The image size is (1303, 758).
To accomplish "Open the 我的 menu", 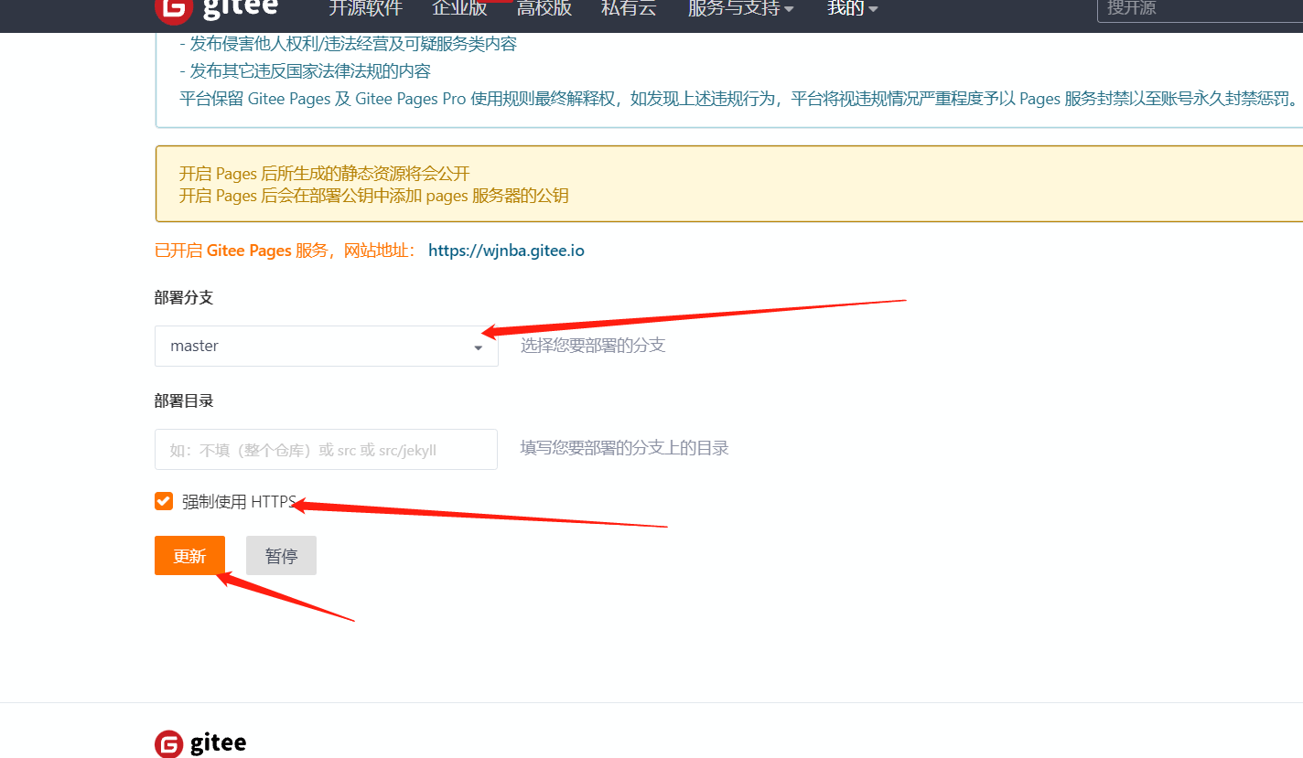I will click(x=845, y=8).
